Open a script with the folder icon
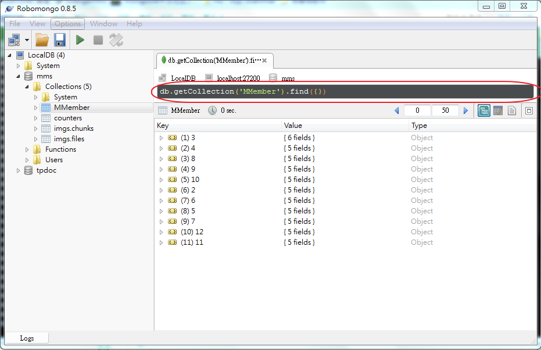Viewport: 541px width, 350px height. point(41,40)
